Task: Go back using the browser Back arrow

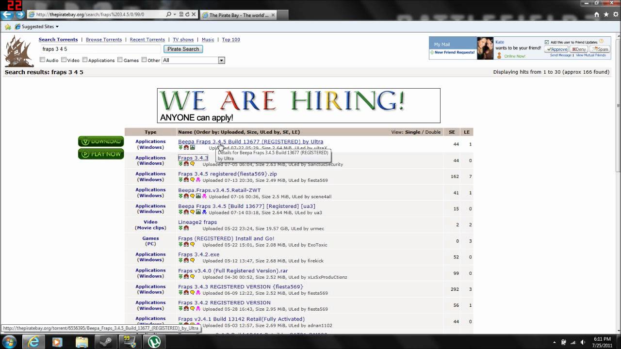Action: [x=7, y=15]
